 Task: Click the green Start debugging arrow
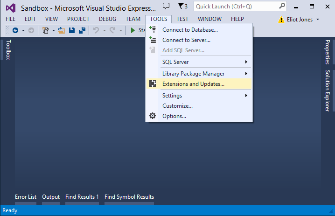(x=133, y=30)
